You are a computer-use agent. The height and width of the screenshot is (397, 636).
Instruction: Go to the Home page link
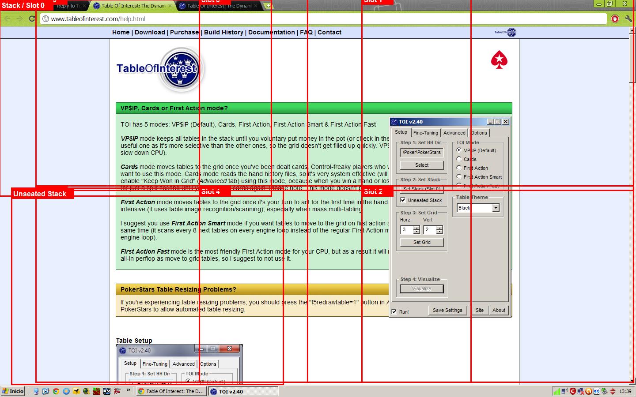click(x=121, y=32)
